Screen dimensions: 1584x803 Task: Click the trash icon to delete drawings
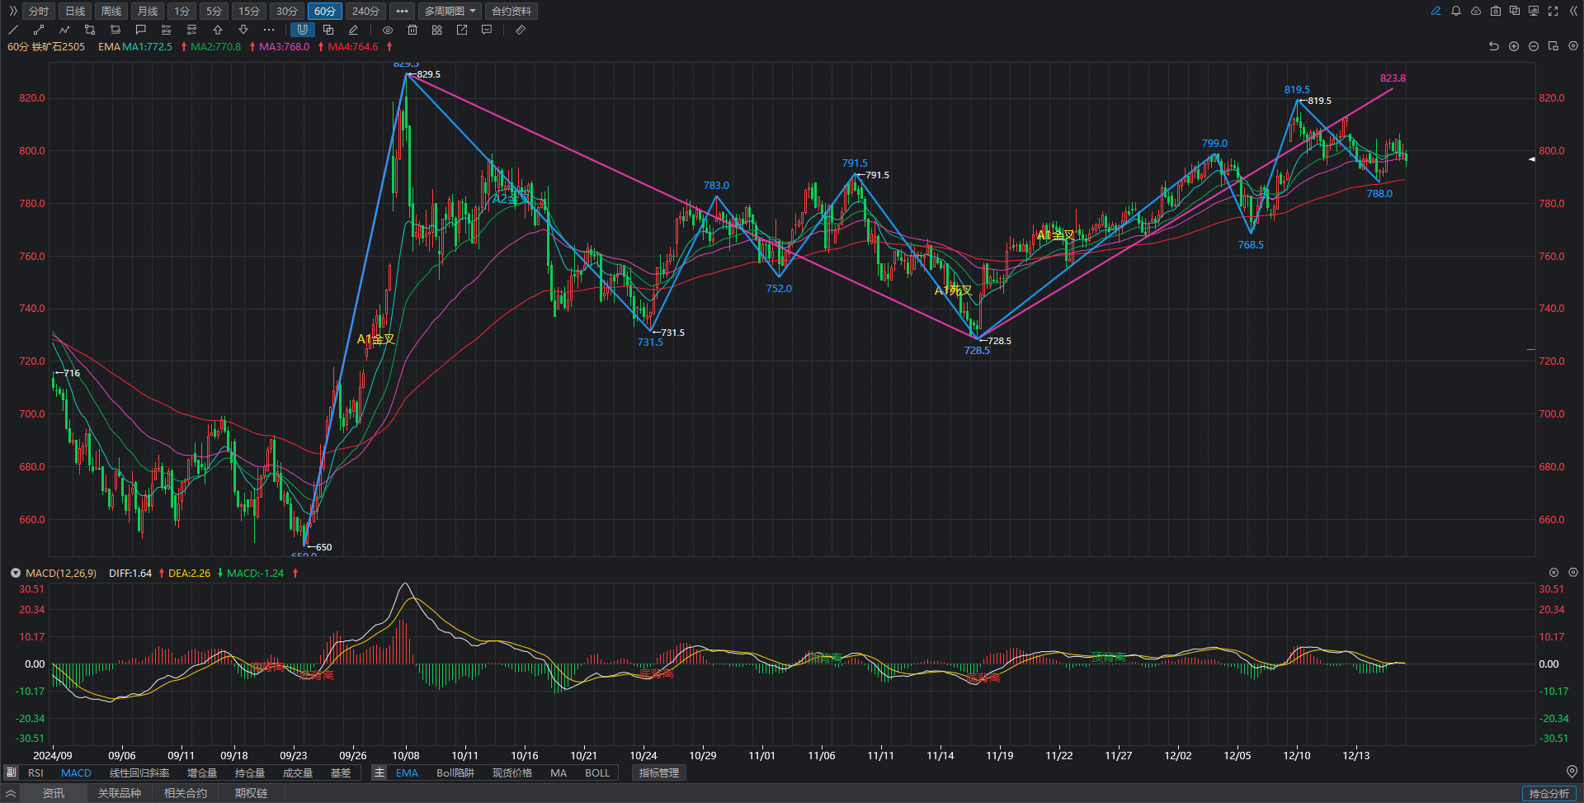[x=412, y=30]
